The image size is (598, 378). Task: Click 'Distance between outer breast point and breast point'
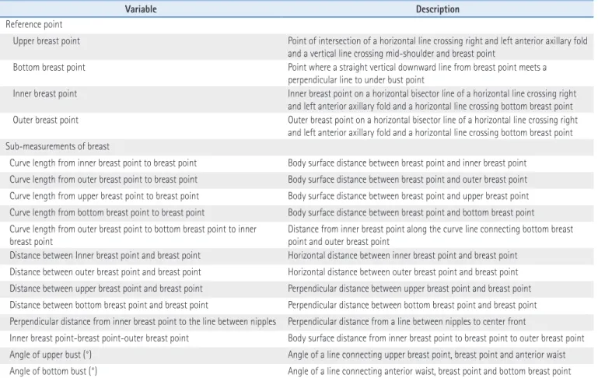tap(105, 272)
